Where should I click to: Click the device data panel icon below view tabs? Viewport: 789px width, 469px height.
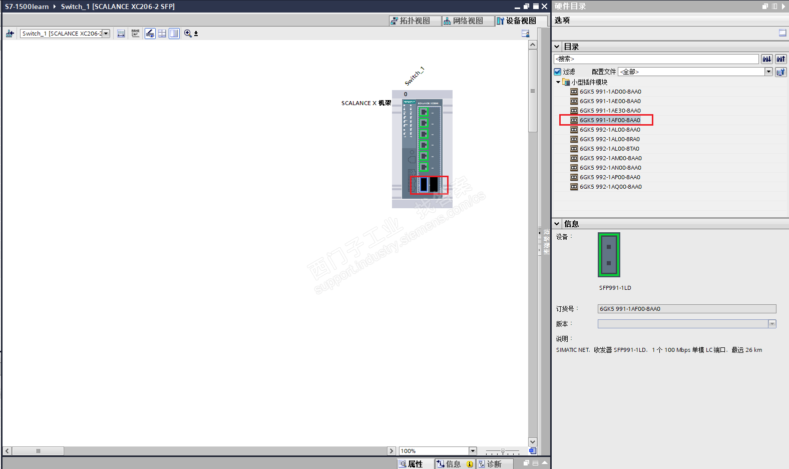click(526, 34)
